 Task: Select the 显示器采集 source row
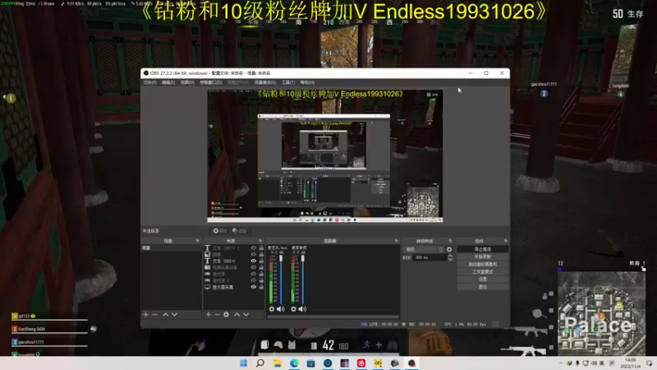click(234, 287)
